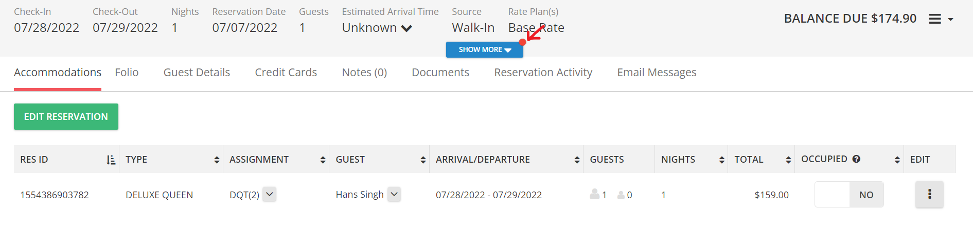
Task: Sort by ARRIVAL/DEPARTURE column arrows
Action: coord(577,160)
